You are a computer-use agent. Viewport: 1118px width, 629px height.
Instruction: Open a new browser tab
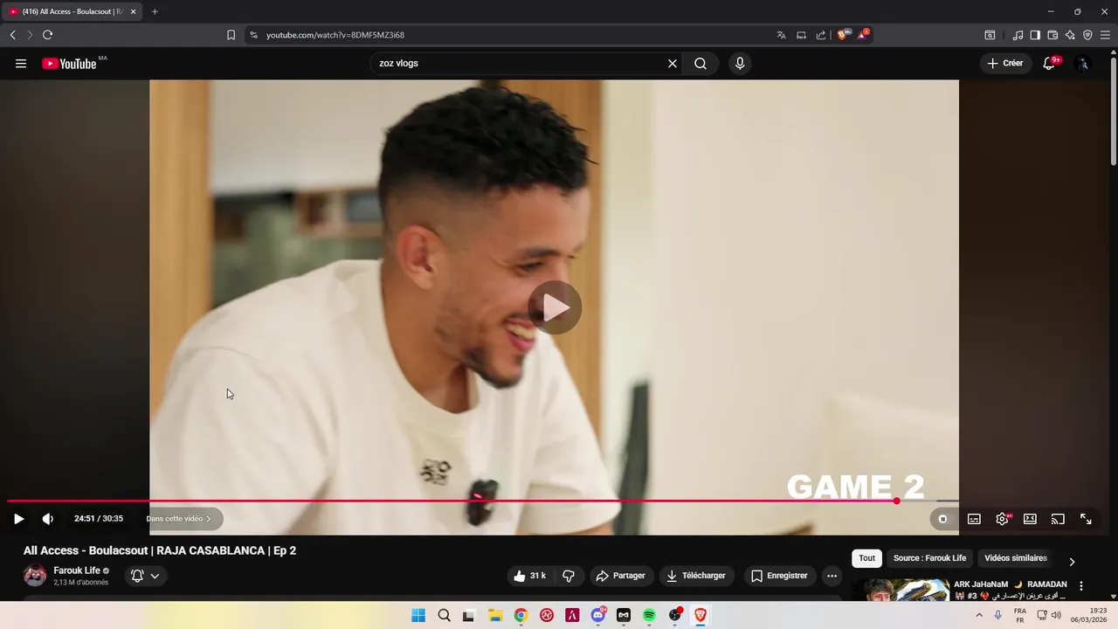[x=155, y=11]
